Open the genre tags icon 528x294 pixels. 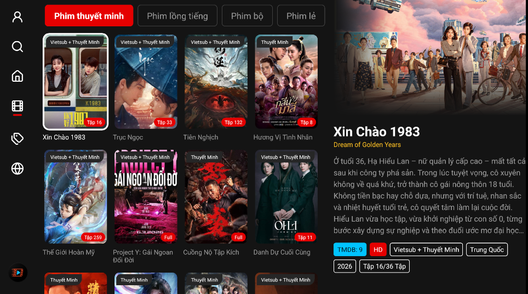pyautogui.click(x=18, y=139)
